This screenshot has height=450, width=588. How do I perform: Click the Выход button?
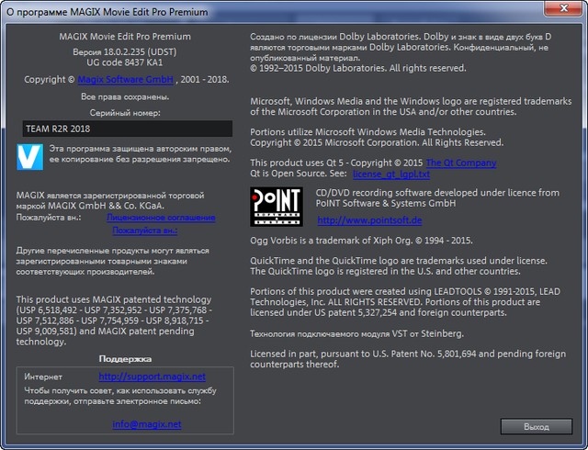[x=537, y=427]
